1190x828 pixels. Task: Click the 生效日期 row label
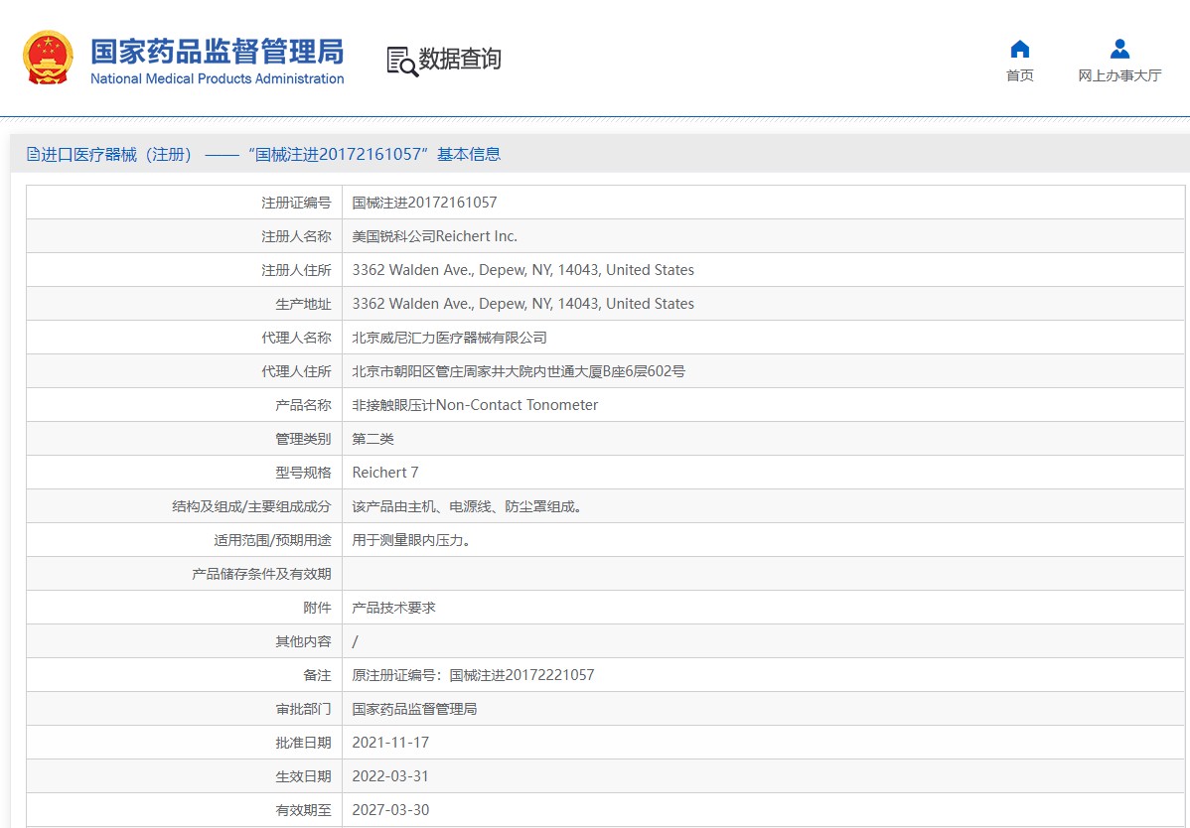click(303, 776)
